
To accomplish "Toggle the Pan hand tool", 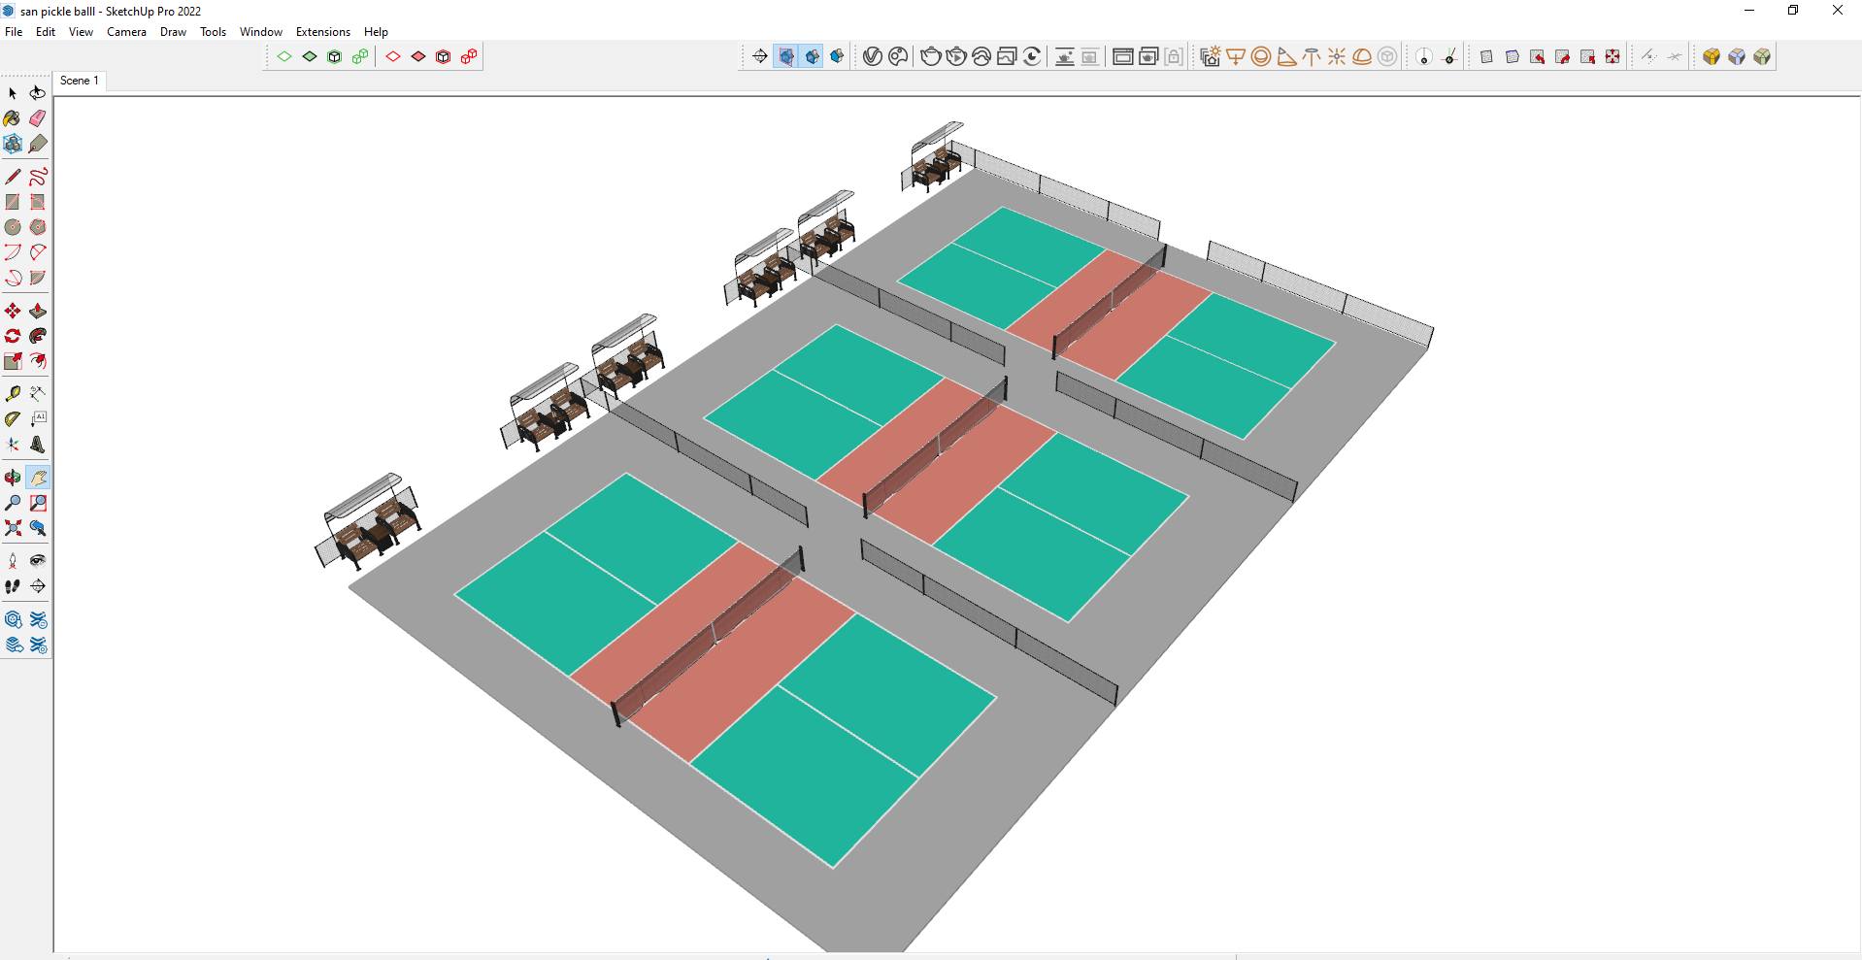I will [x=38, y=478].
